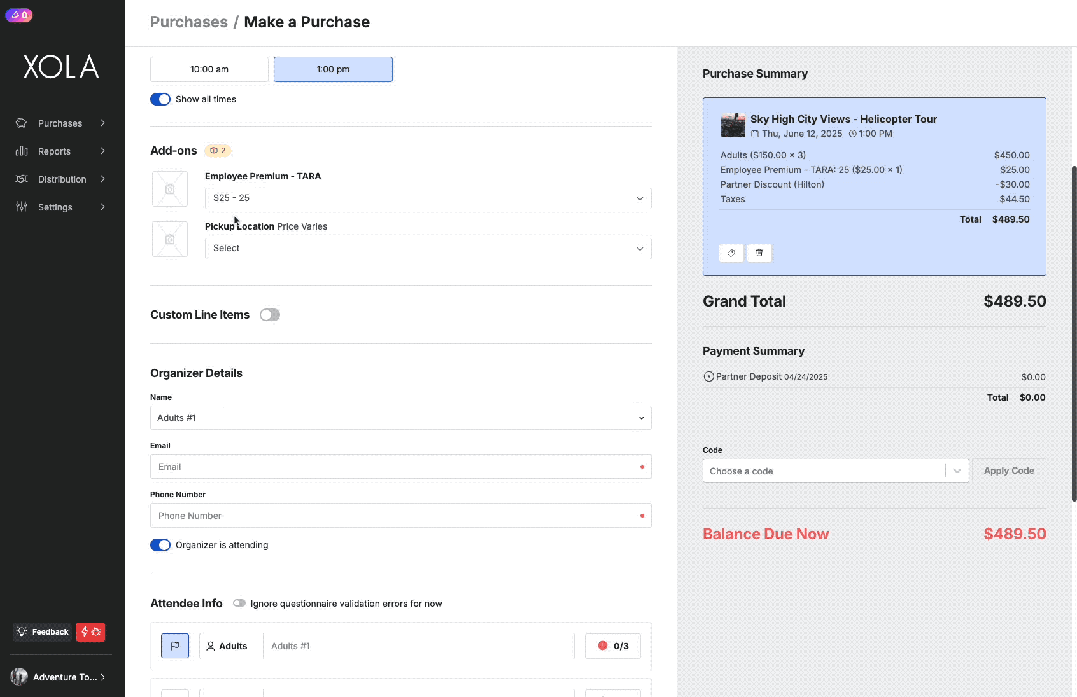
Task: Go back via the Purchases breadcrumb
Action: click(x=189, y=22)
